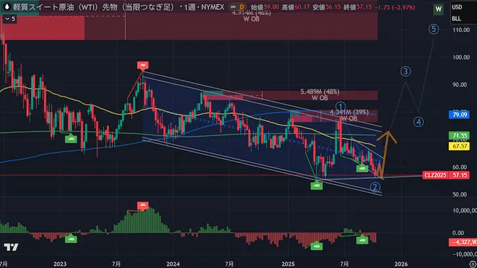
Task: Click the red RD marker at 2023 peak
Action: pyautogui.click(x=142, y=65)
